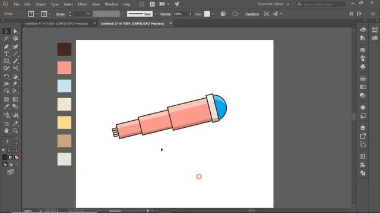The width and height of the screenshot is (380, 213).
Task: Set paint mode to Color
Action: (x=5, y=157)
